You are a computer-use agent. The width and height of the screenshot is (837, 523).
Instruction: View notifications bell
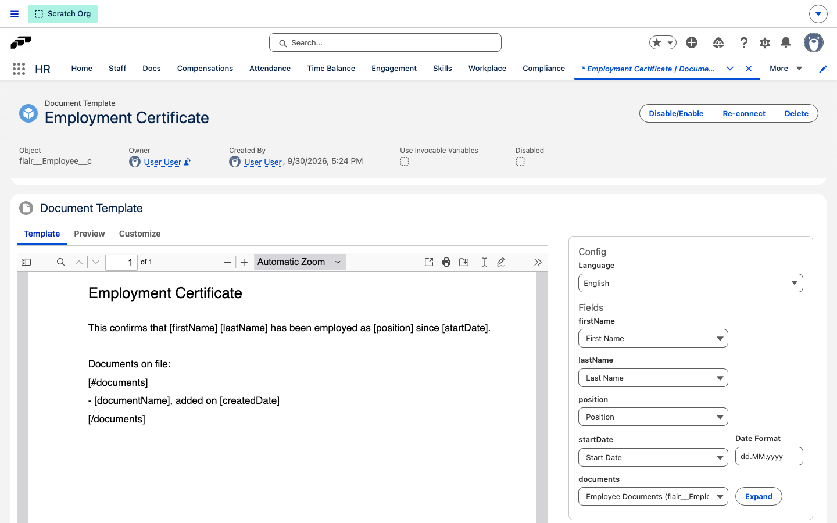(786, 42)
